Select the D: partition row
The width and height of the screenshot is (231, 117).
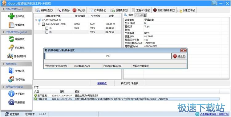(78, 32)
